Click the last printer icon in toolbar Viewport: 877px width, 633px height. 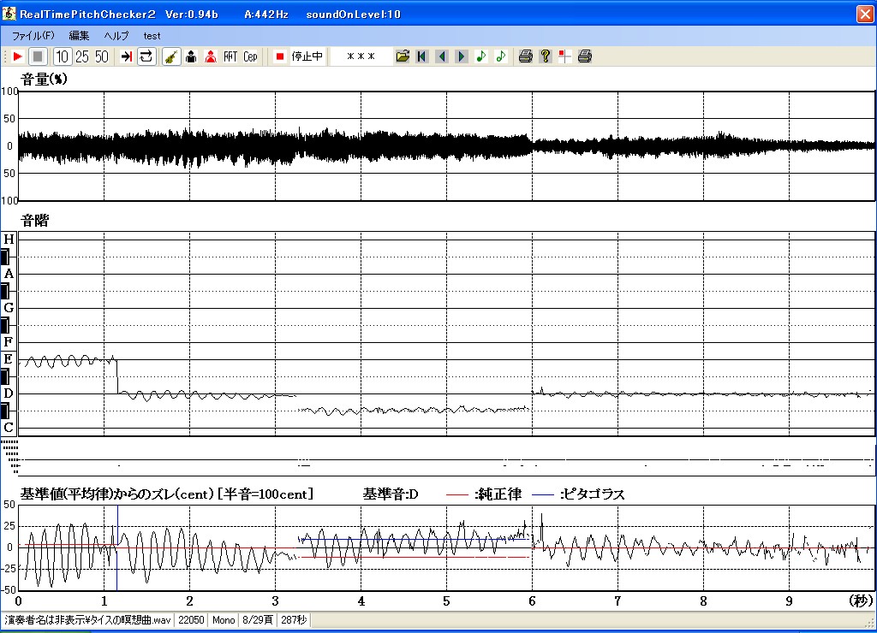[584, 56]
